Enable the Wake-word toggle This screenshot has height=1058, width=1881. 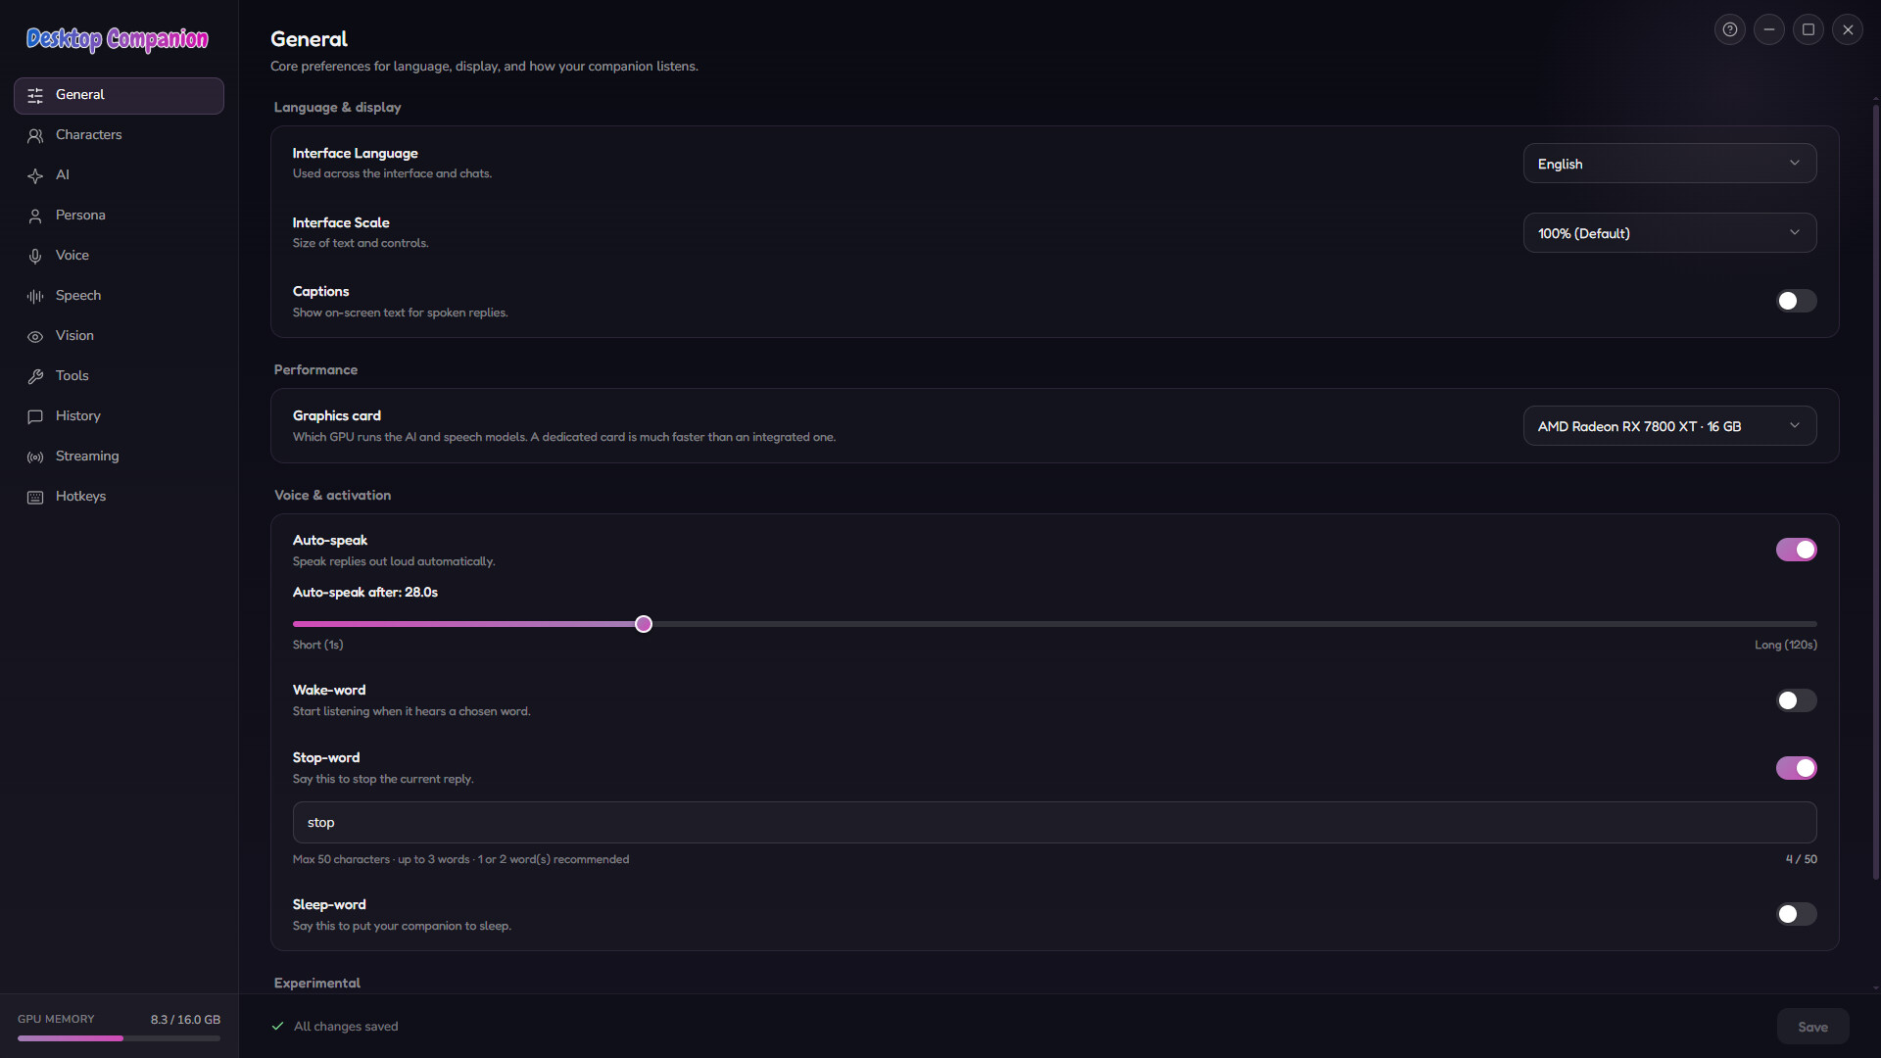[1797, 700]
